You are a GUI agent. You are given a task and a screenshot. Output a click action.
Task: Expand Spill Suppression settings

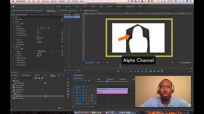pos(13,63)
